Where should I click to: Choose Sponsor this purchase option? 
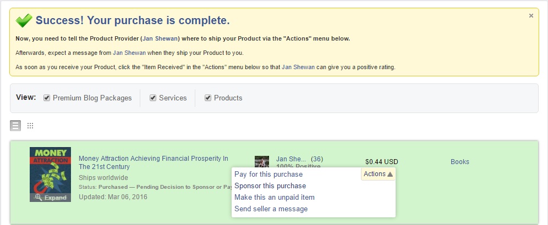270,185
